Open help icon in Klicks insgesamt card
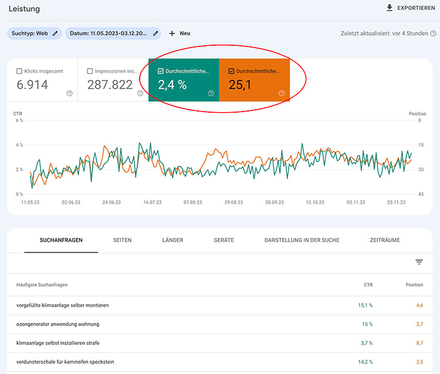Viewport: 440px width, 374px height. point(69,93)
